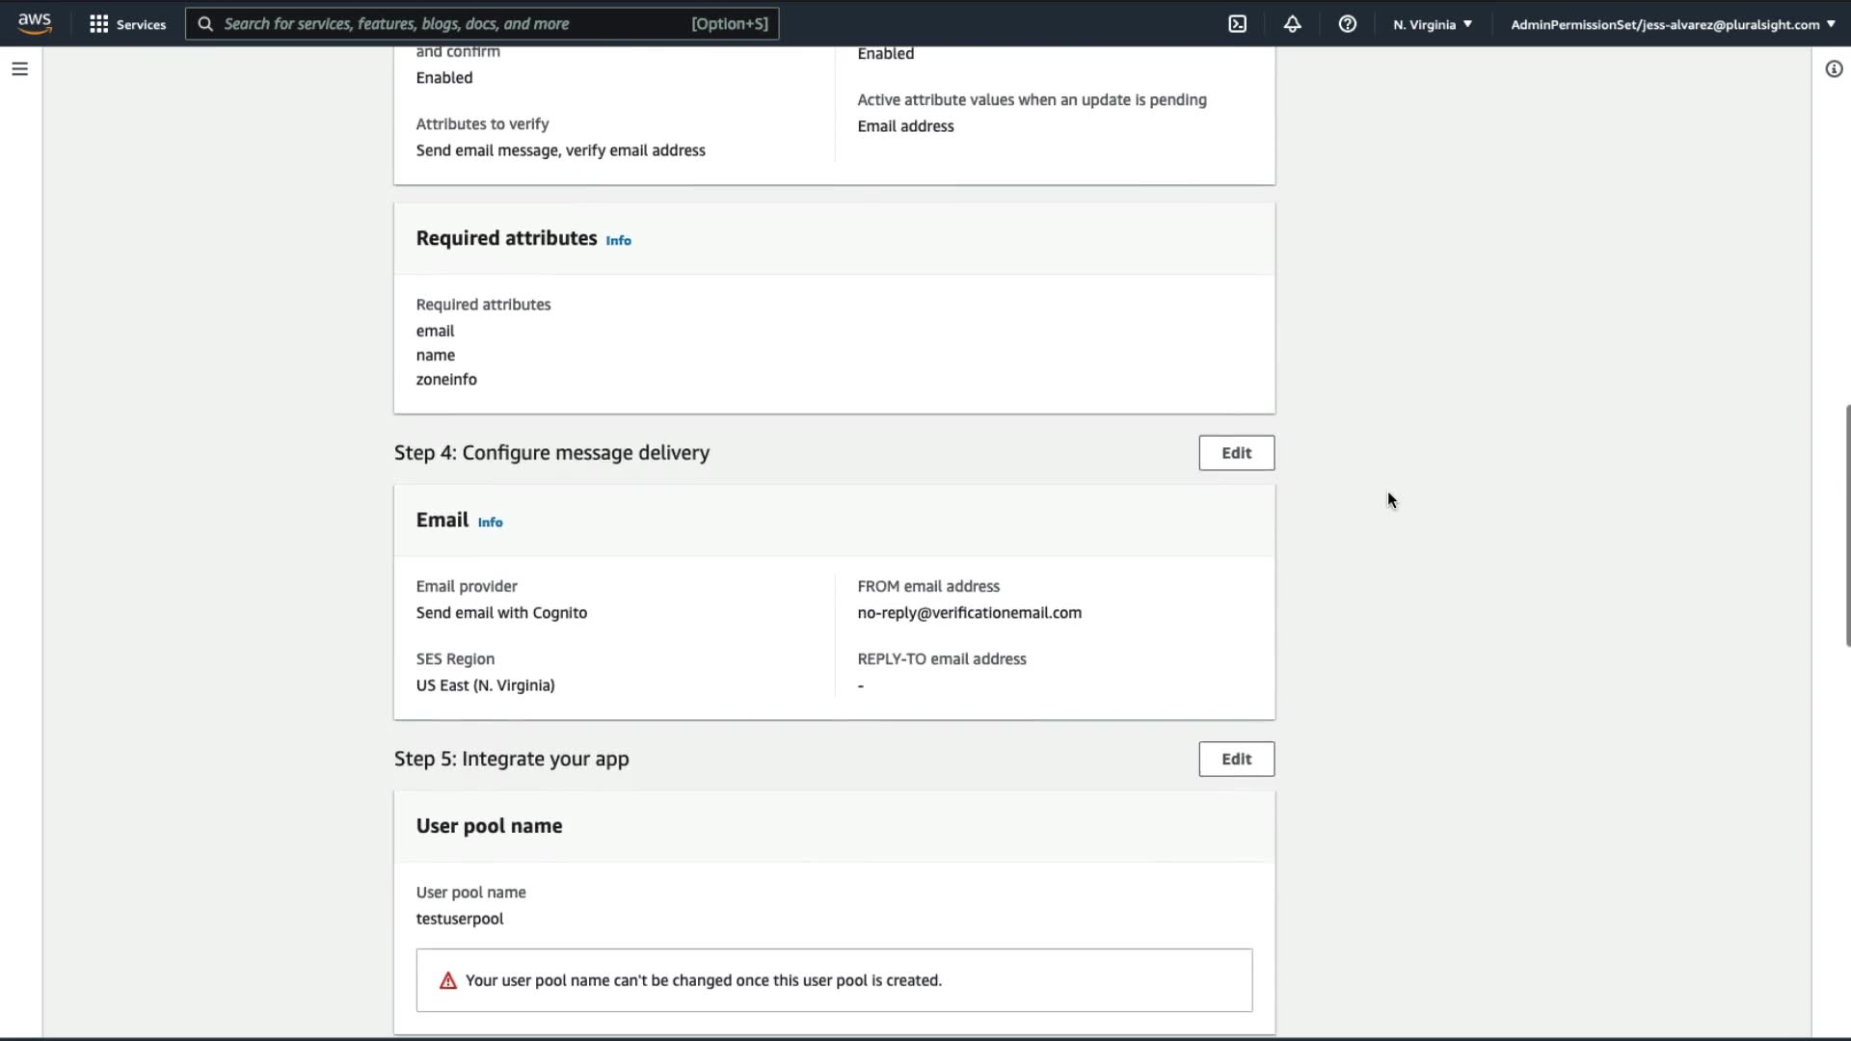Click the Services menu label
The image size is (1851, 1041).
(141, 24)
